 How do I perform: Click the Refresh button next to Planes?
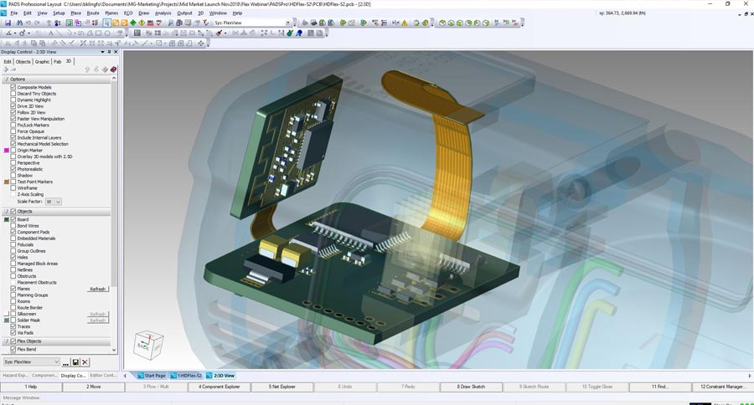[x=98, y=290]
